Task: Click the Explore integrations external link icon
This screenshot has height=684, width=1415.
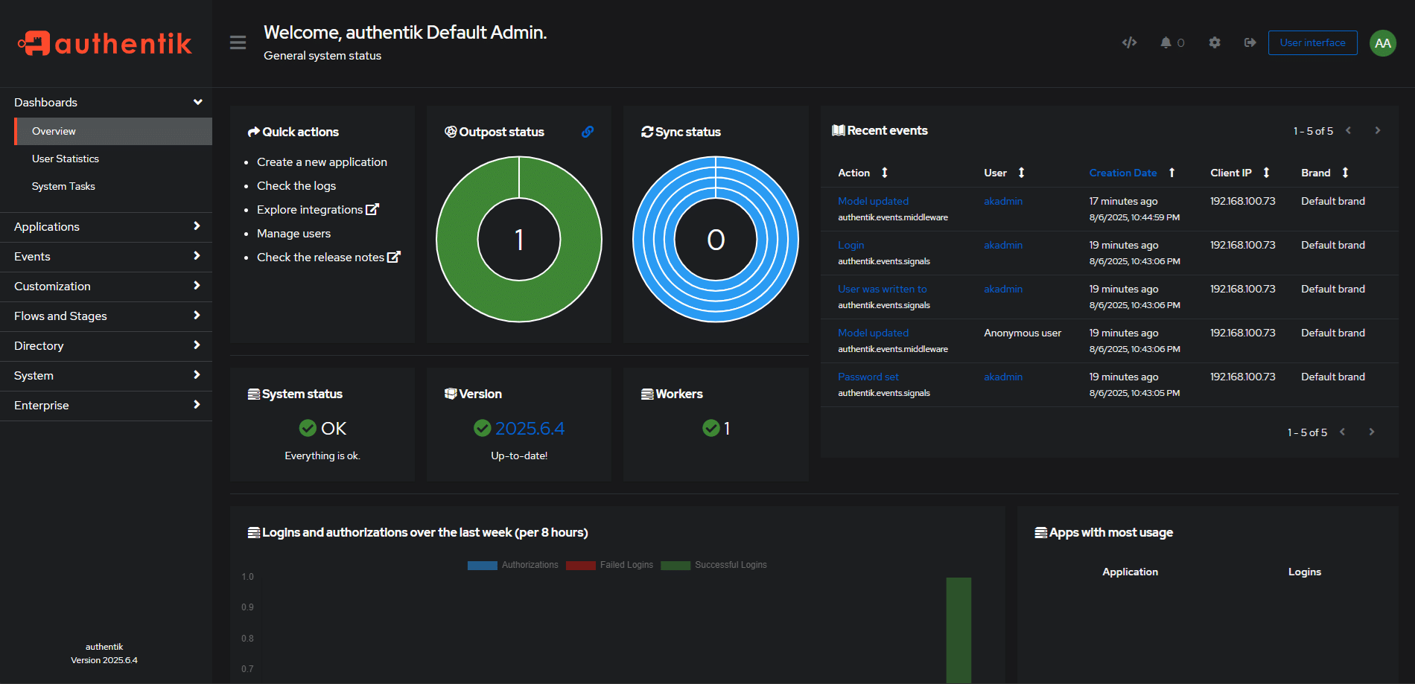Action: [372, 209]
